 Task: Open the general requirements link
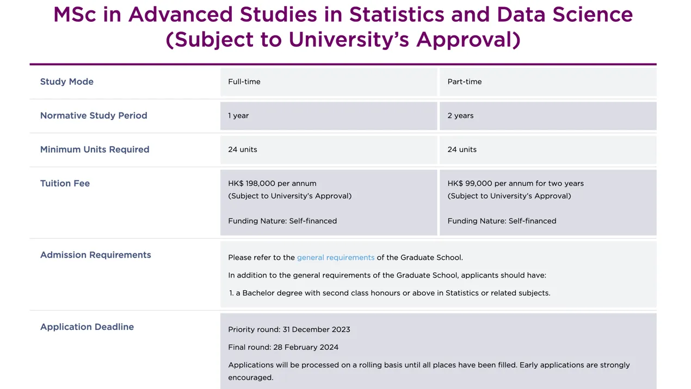[x=336, y=258]
